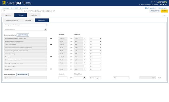Open the Bewertungsfaktoren sub-tab
This screenshot has width=169, height=102.
pyautogui.click(x=12, y=20)
